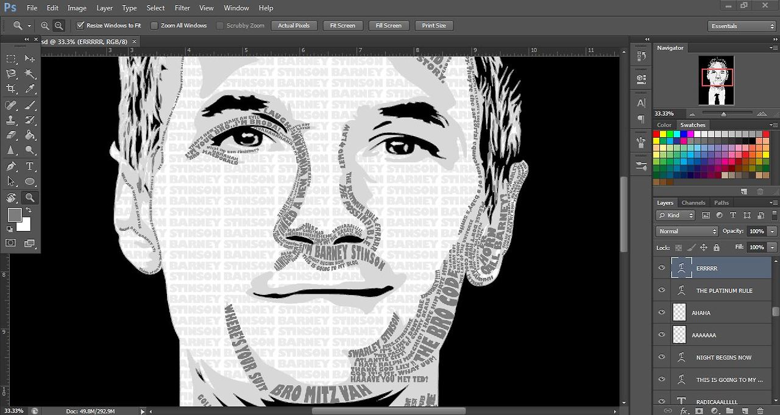Image resolution: width=780 pixels, height=415 pixels.
Task: Hide the THIS IS GOING TO MY layer
Action: click(x=662, y=380)
